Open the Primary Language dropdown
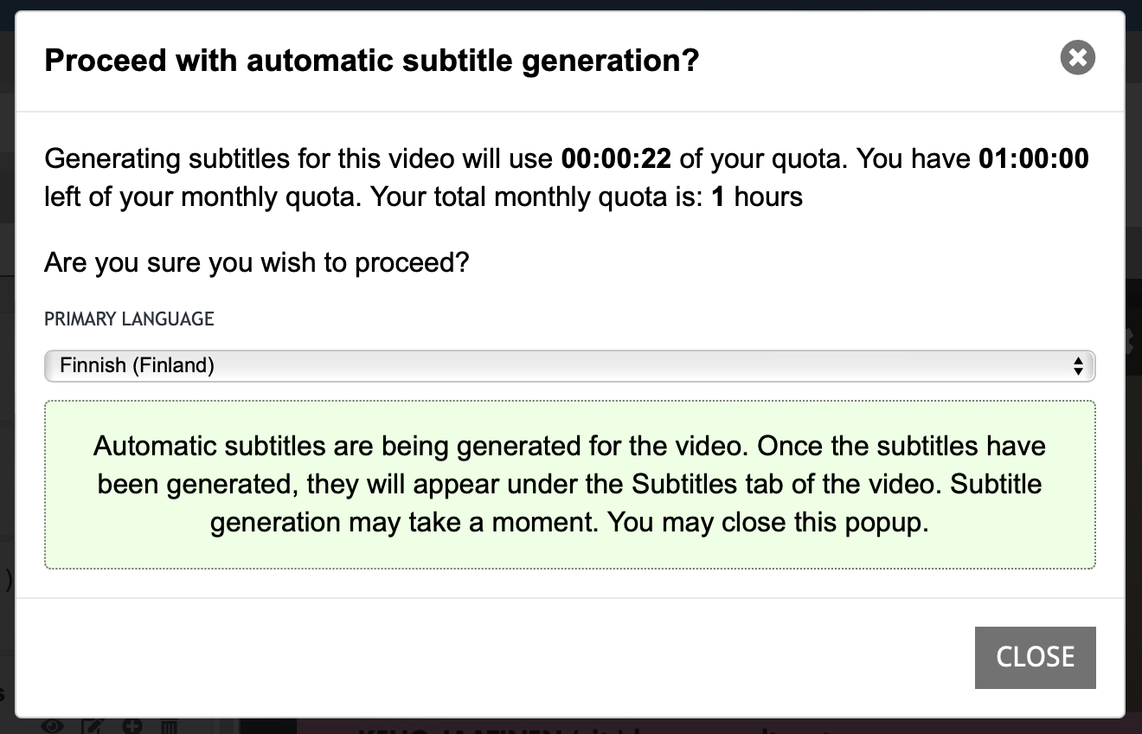 569,365
